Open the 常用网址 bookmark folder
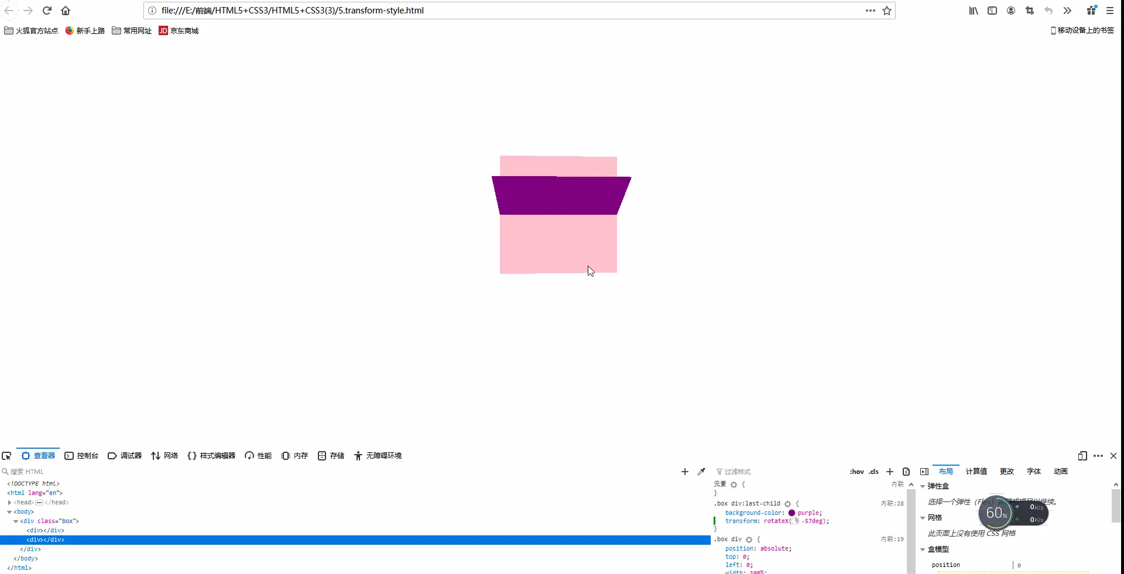Screen dimensions: 1124x574 pos(132,30)
